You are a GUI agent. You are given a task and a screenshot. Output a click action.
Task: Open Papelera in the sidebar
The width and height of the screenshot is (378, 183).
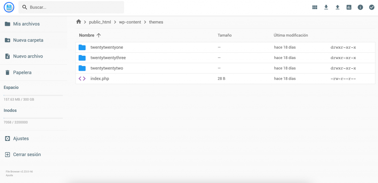(22, 73)
